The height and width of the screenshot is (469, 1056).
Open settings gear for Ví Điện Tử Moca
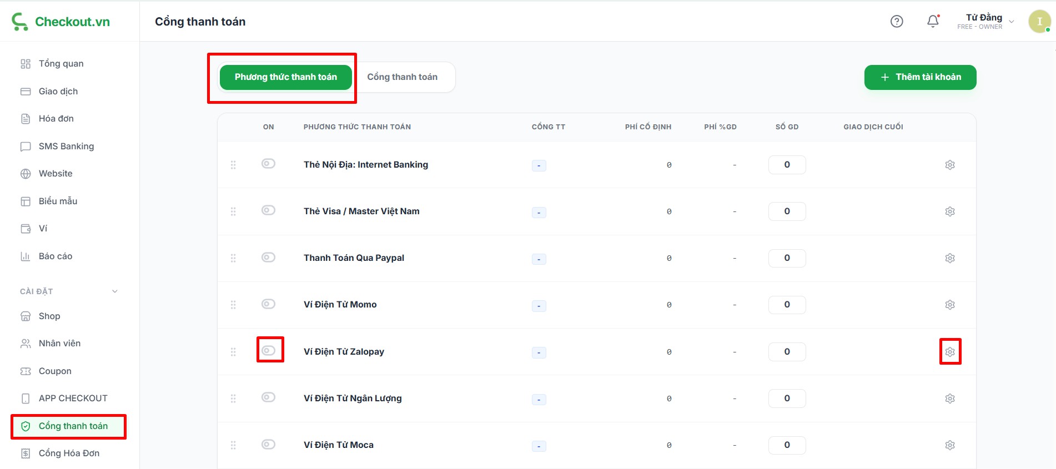[x=950, y=445]
